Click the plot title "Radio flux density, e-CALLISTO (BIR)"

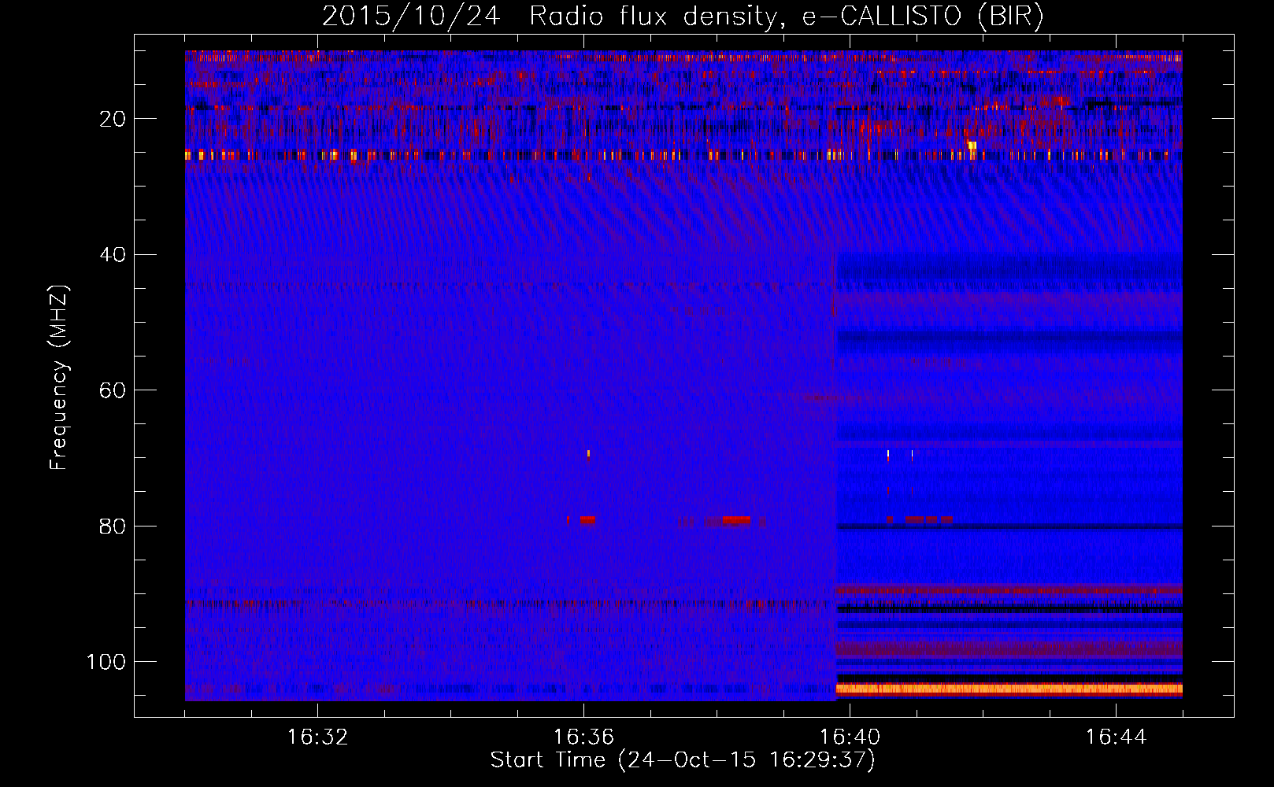click(x=787, y=17)
